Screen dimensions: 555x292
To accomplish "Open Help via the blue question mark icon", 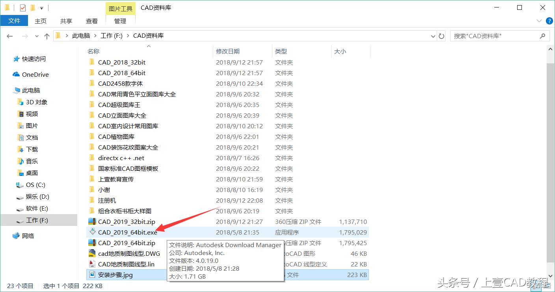I will pyautogui.click(x=549, y=21).
